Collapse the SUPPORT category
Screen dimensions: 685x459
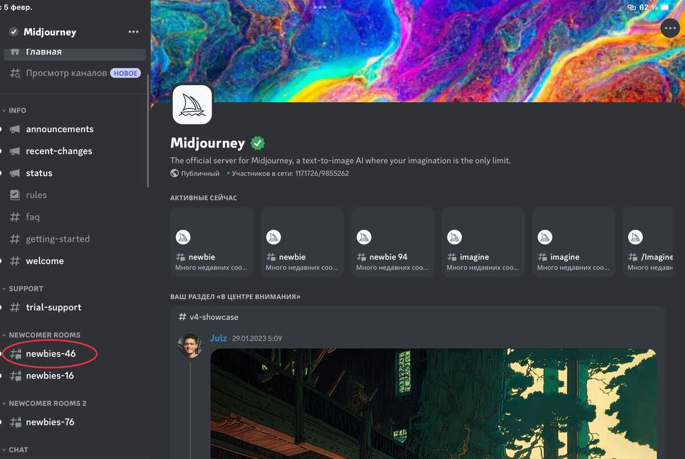coord(26,289)
